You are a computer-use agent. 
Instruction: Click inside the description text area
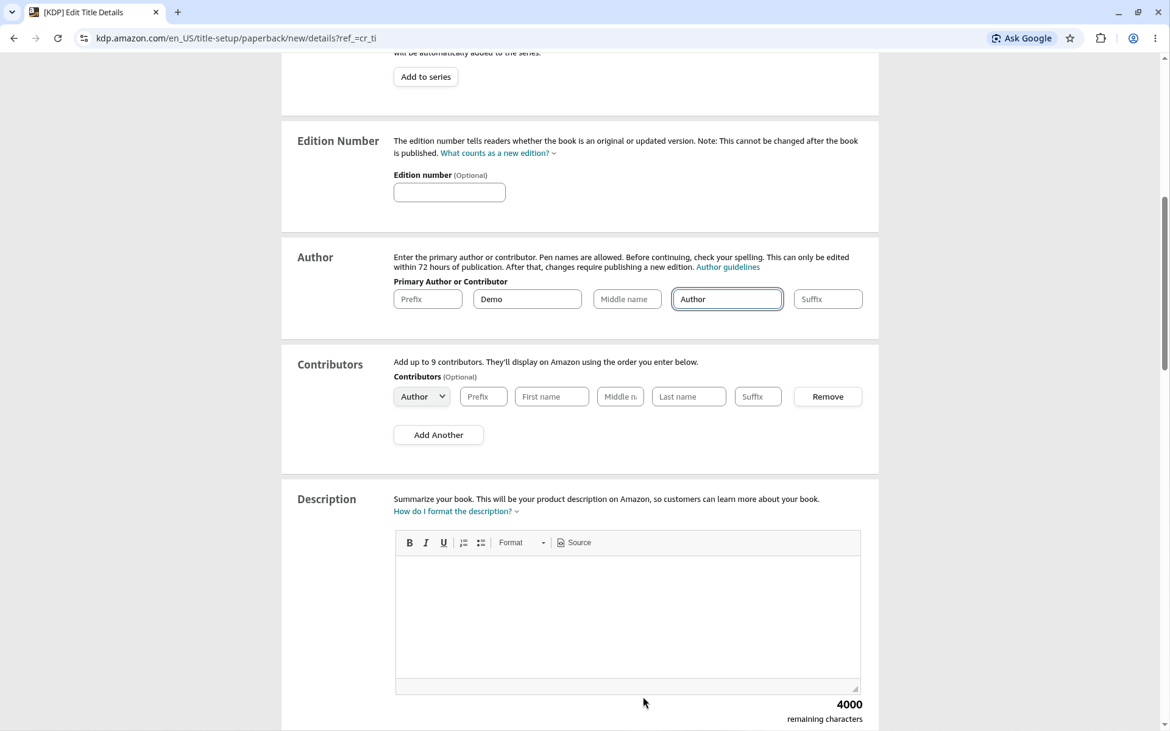point(628,616)
